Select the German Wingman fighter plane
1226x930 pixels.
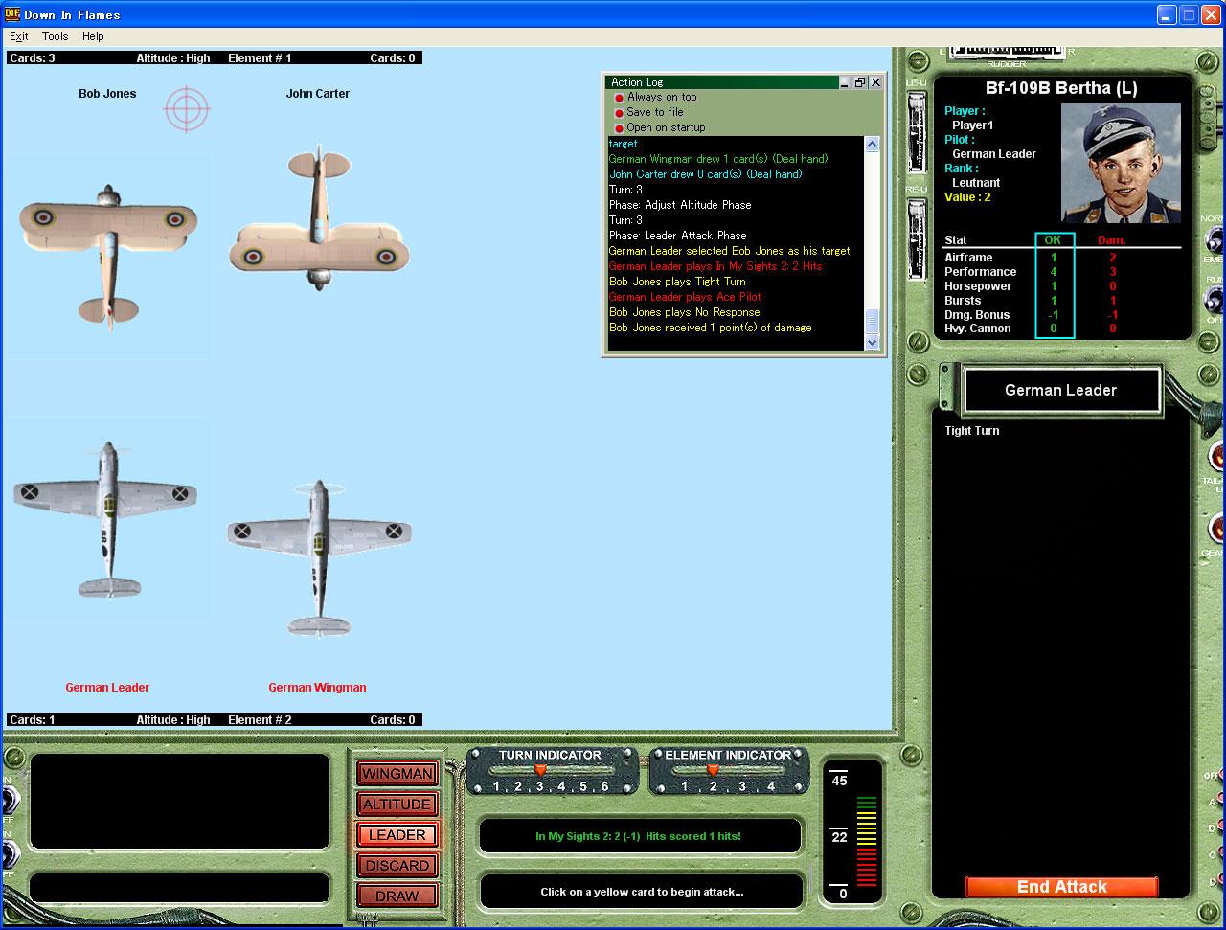(x=319, y=559)
